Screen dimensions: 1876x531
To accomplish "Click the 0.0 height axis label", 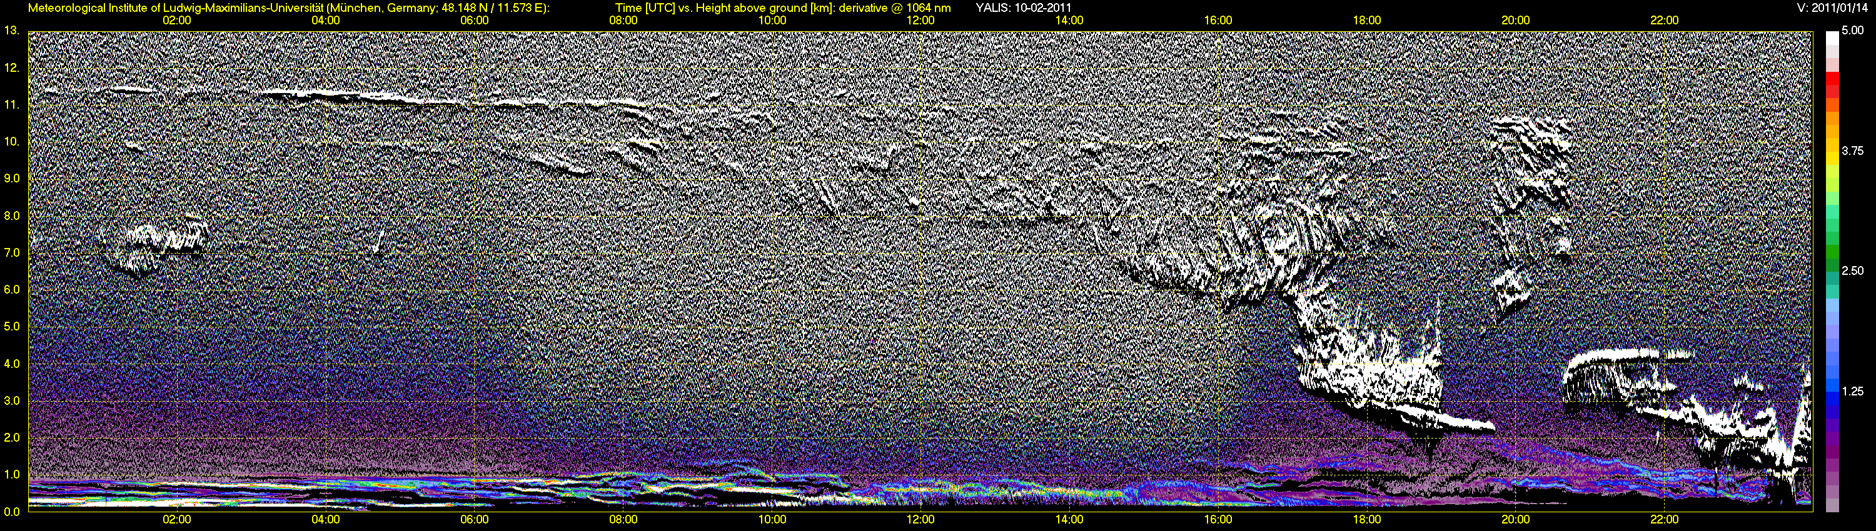I will click(12, 512).
